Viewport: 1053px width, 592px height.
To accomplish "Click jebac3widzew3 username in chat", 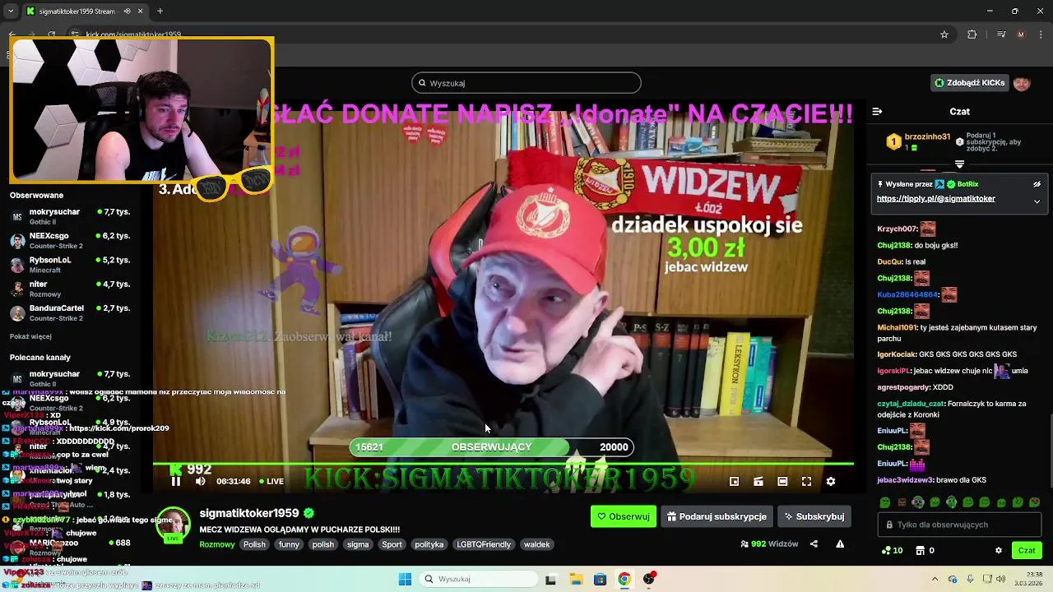I will pos(905,480).
